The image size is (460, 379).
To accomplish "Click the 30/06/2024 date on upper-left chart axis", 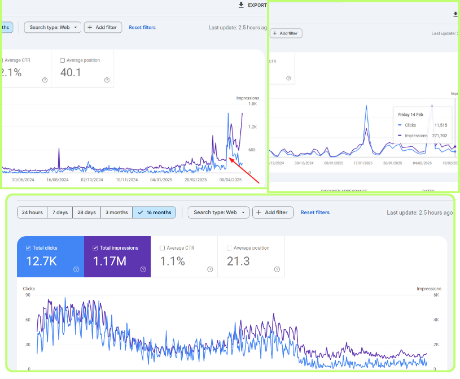I will coord(23,180).
